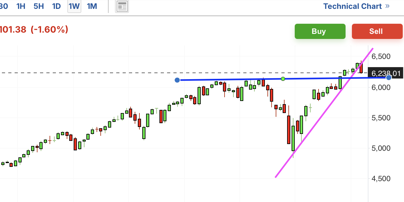Click the right blue handle at the price axis
The width and height of the screenshot is (404, 202).
click(x=388, y=77)
